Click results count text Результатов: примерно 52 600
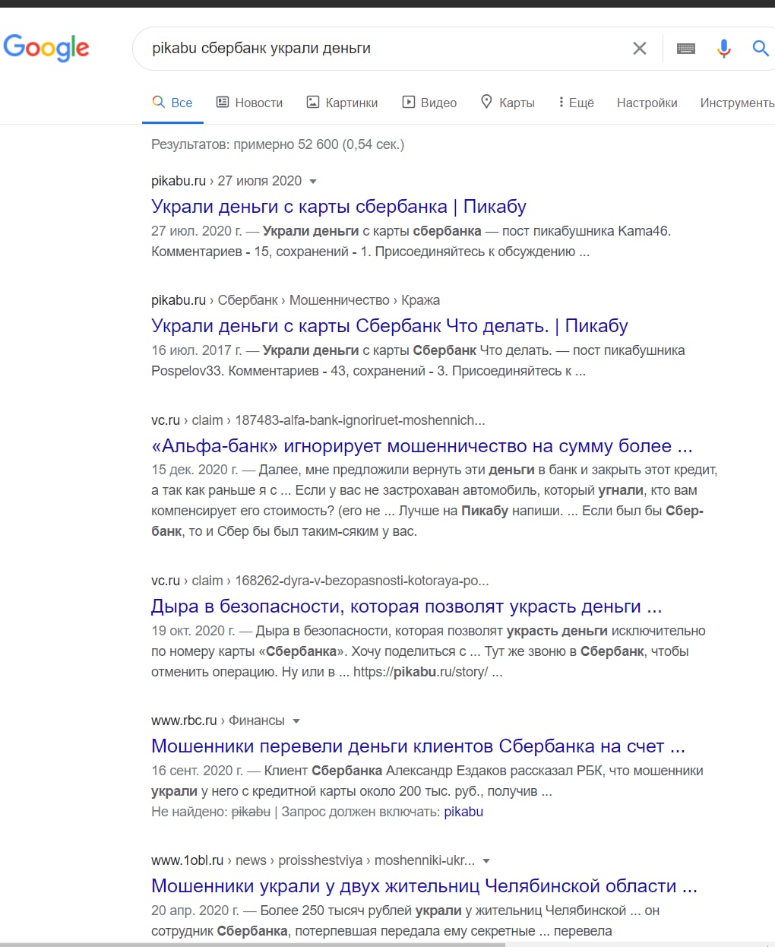775x947 pixels. 277,144
